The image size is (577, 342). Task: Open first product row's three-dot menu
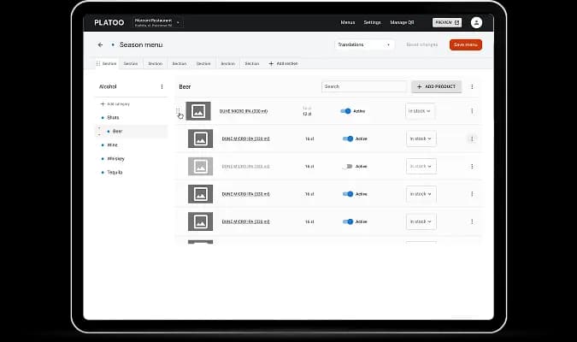pos(472,110)
